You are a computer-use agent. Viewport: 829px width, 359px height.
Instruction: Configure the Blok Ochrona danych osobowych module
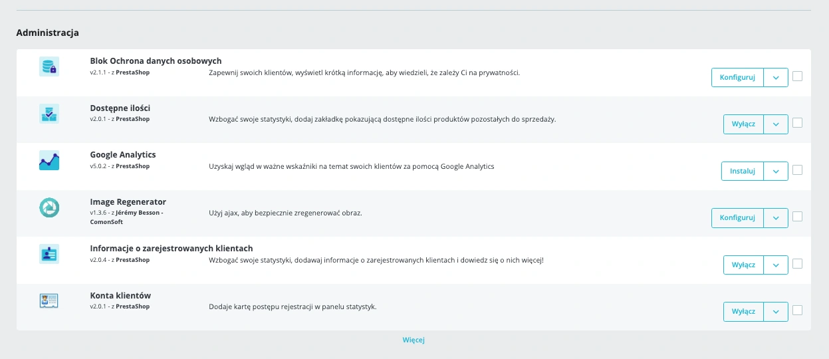(x=737, y=77)
